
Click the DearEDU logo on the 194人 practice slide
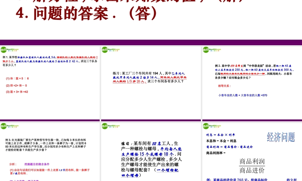point(111,50)
